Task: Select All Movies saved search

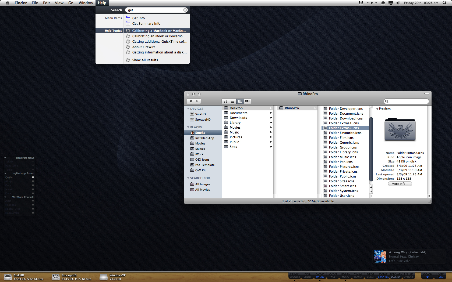Action: click(203, 190)
